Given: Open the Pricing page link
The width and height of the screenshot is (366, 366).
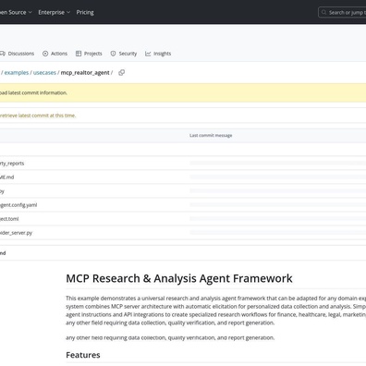Looking at the screenshot, I should click(x=85, y=12).
